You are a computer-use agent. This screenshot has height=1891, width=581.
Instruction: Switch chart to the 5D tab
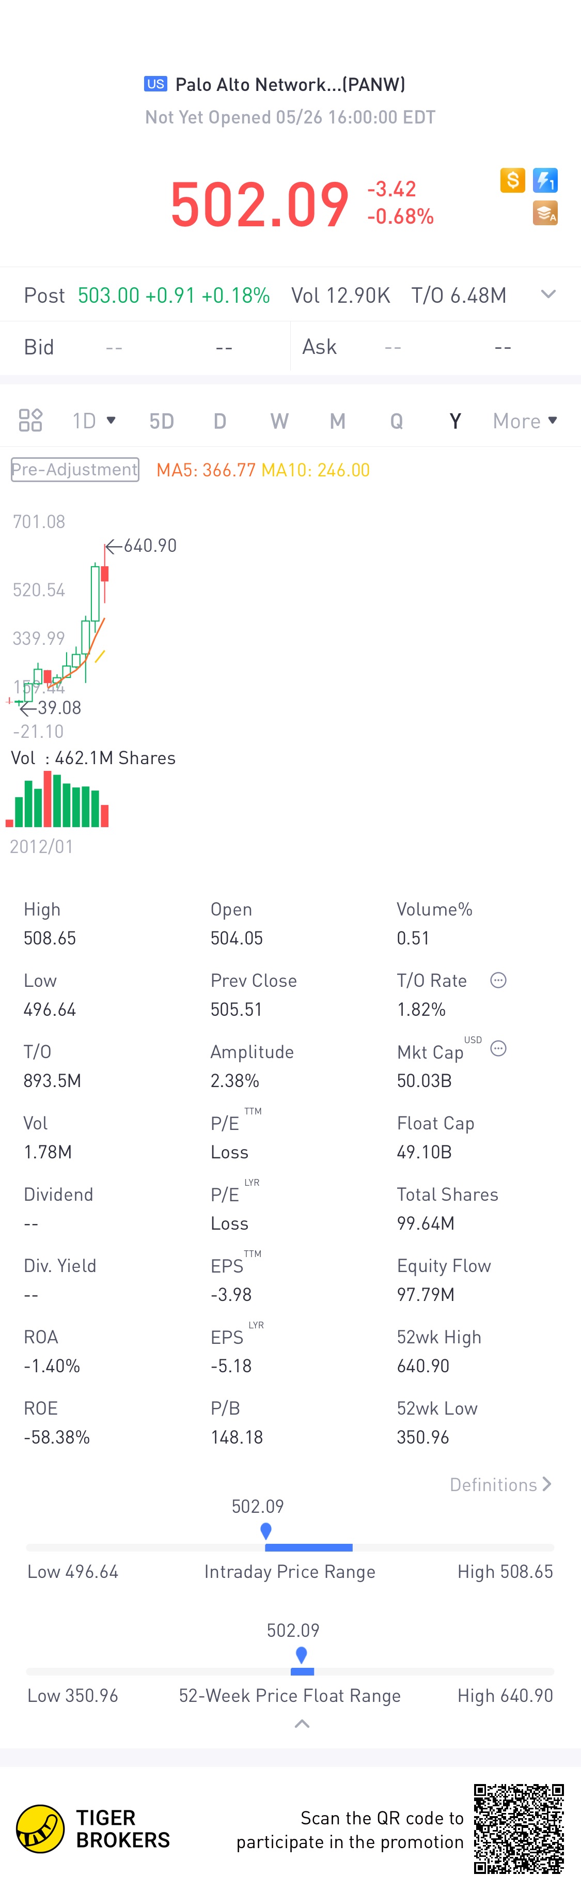click(x=161, y=421)
